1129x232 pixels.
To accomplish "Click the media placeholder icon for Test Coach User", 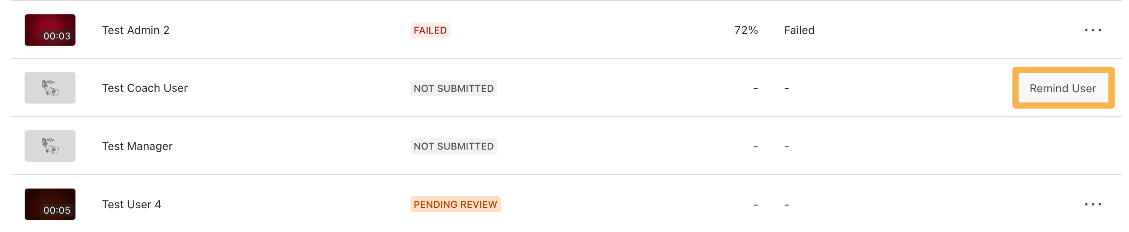I will [x=50, y=88].
